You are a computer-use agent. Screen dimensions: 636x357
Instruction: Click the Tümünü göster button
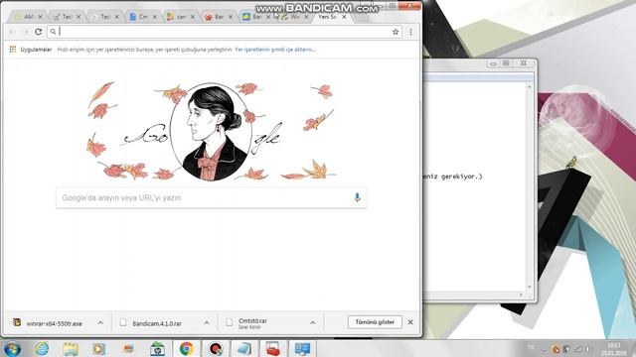(x=375, y=322)
